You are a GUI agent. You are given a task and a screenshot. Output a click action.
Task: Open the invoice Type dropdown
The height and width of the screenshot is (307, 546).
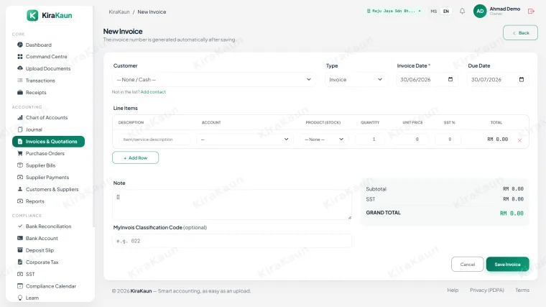356,80
